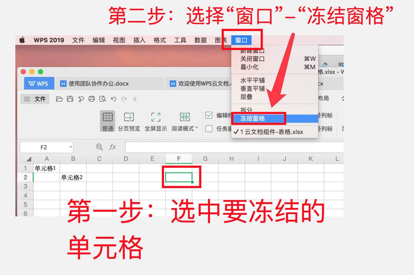The width and height of the screenshot is (414, 275).
Task: Save the workbook with the save icon
Action: click(x=70, y=99)
